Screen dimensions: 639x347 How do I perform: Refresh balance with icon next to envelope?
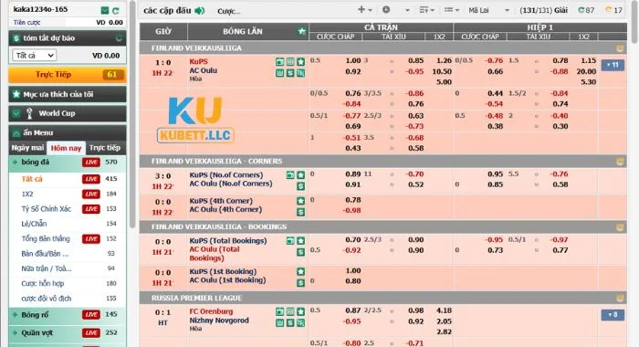click(116, 10)
